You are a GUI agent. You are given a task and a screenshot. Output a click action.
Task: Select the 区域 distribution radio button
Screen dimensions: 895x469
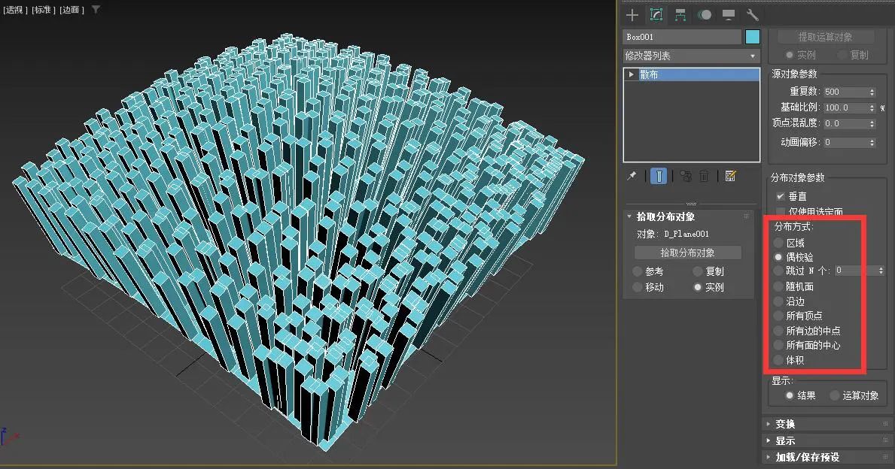[778, 244]
